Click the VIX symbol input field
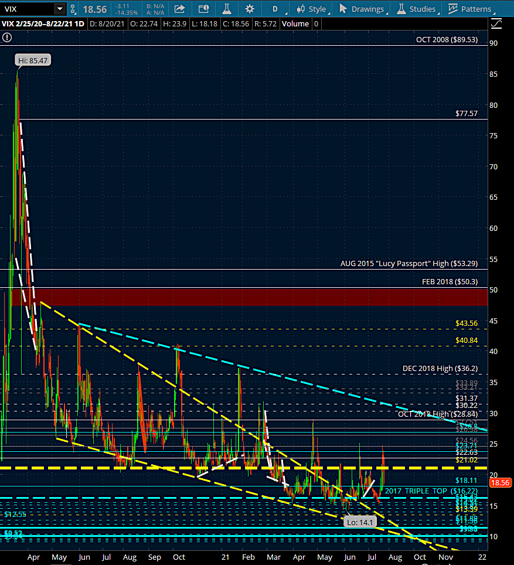The height and width of the screenshot is (565, 514). tap(28, 9)
